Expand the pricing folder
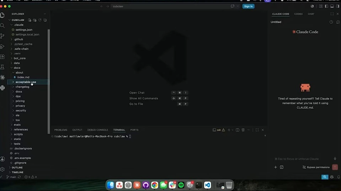 pyautogui.click(x=20, y=101)
